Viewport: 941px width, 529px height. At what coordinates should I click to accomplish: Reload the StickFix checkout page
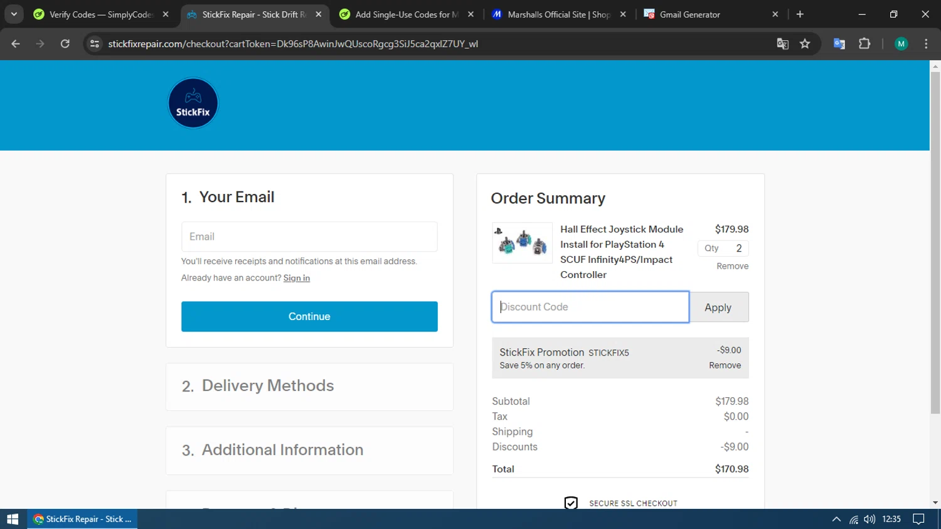65,44
